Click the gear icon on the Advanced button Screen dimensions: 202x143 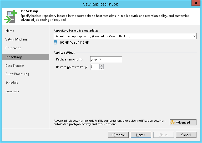click(x=173, y=122)
